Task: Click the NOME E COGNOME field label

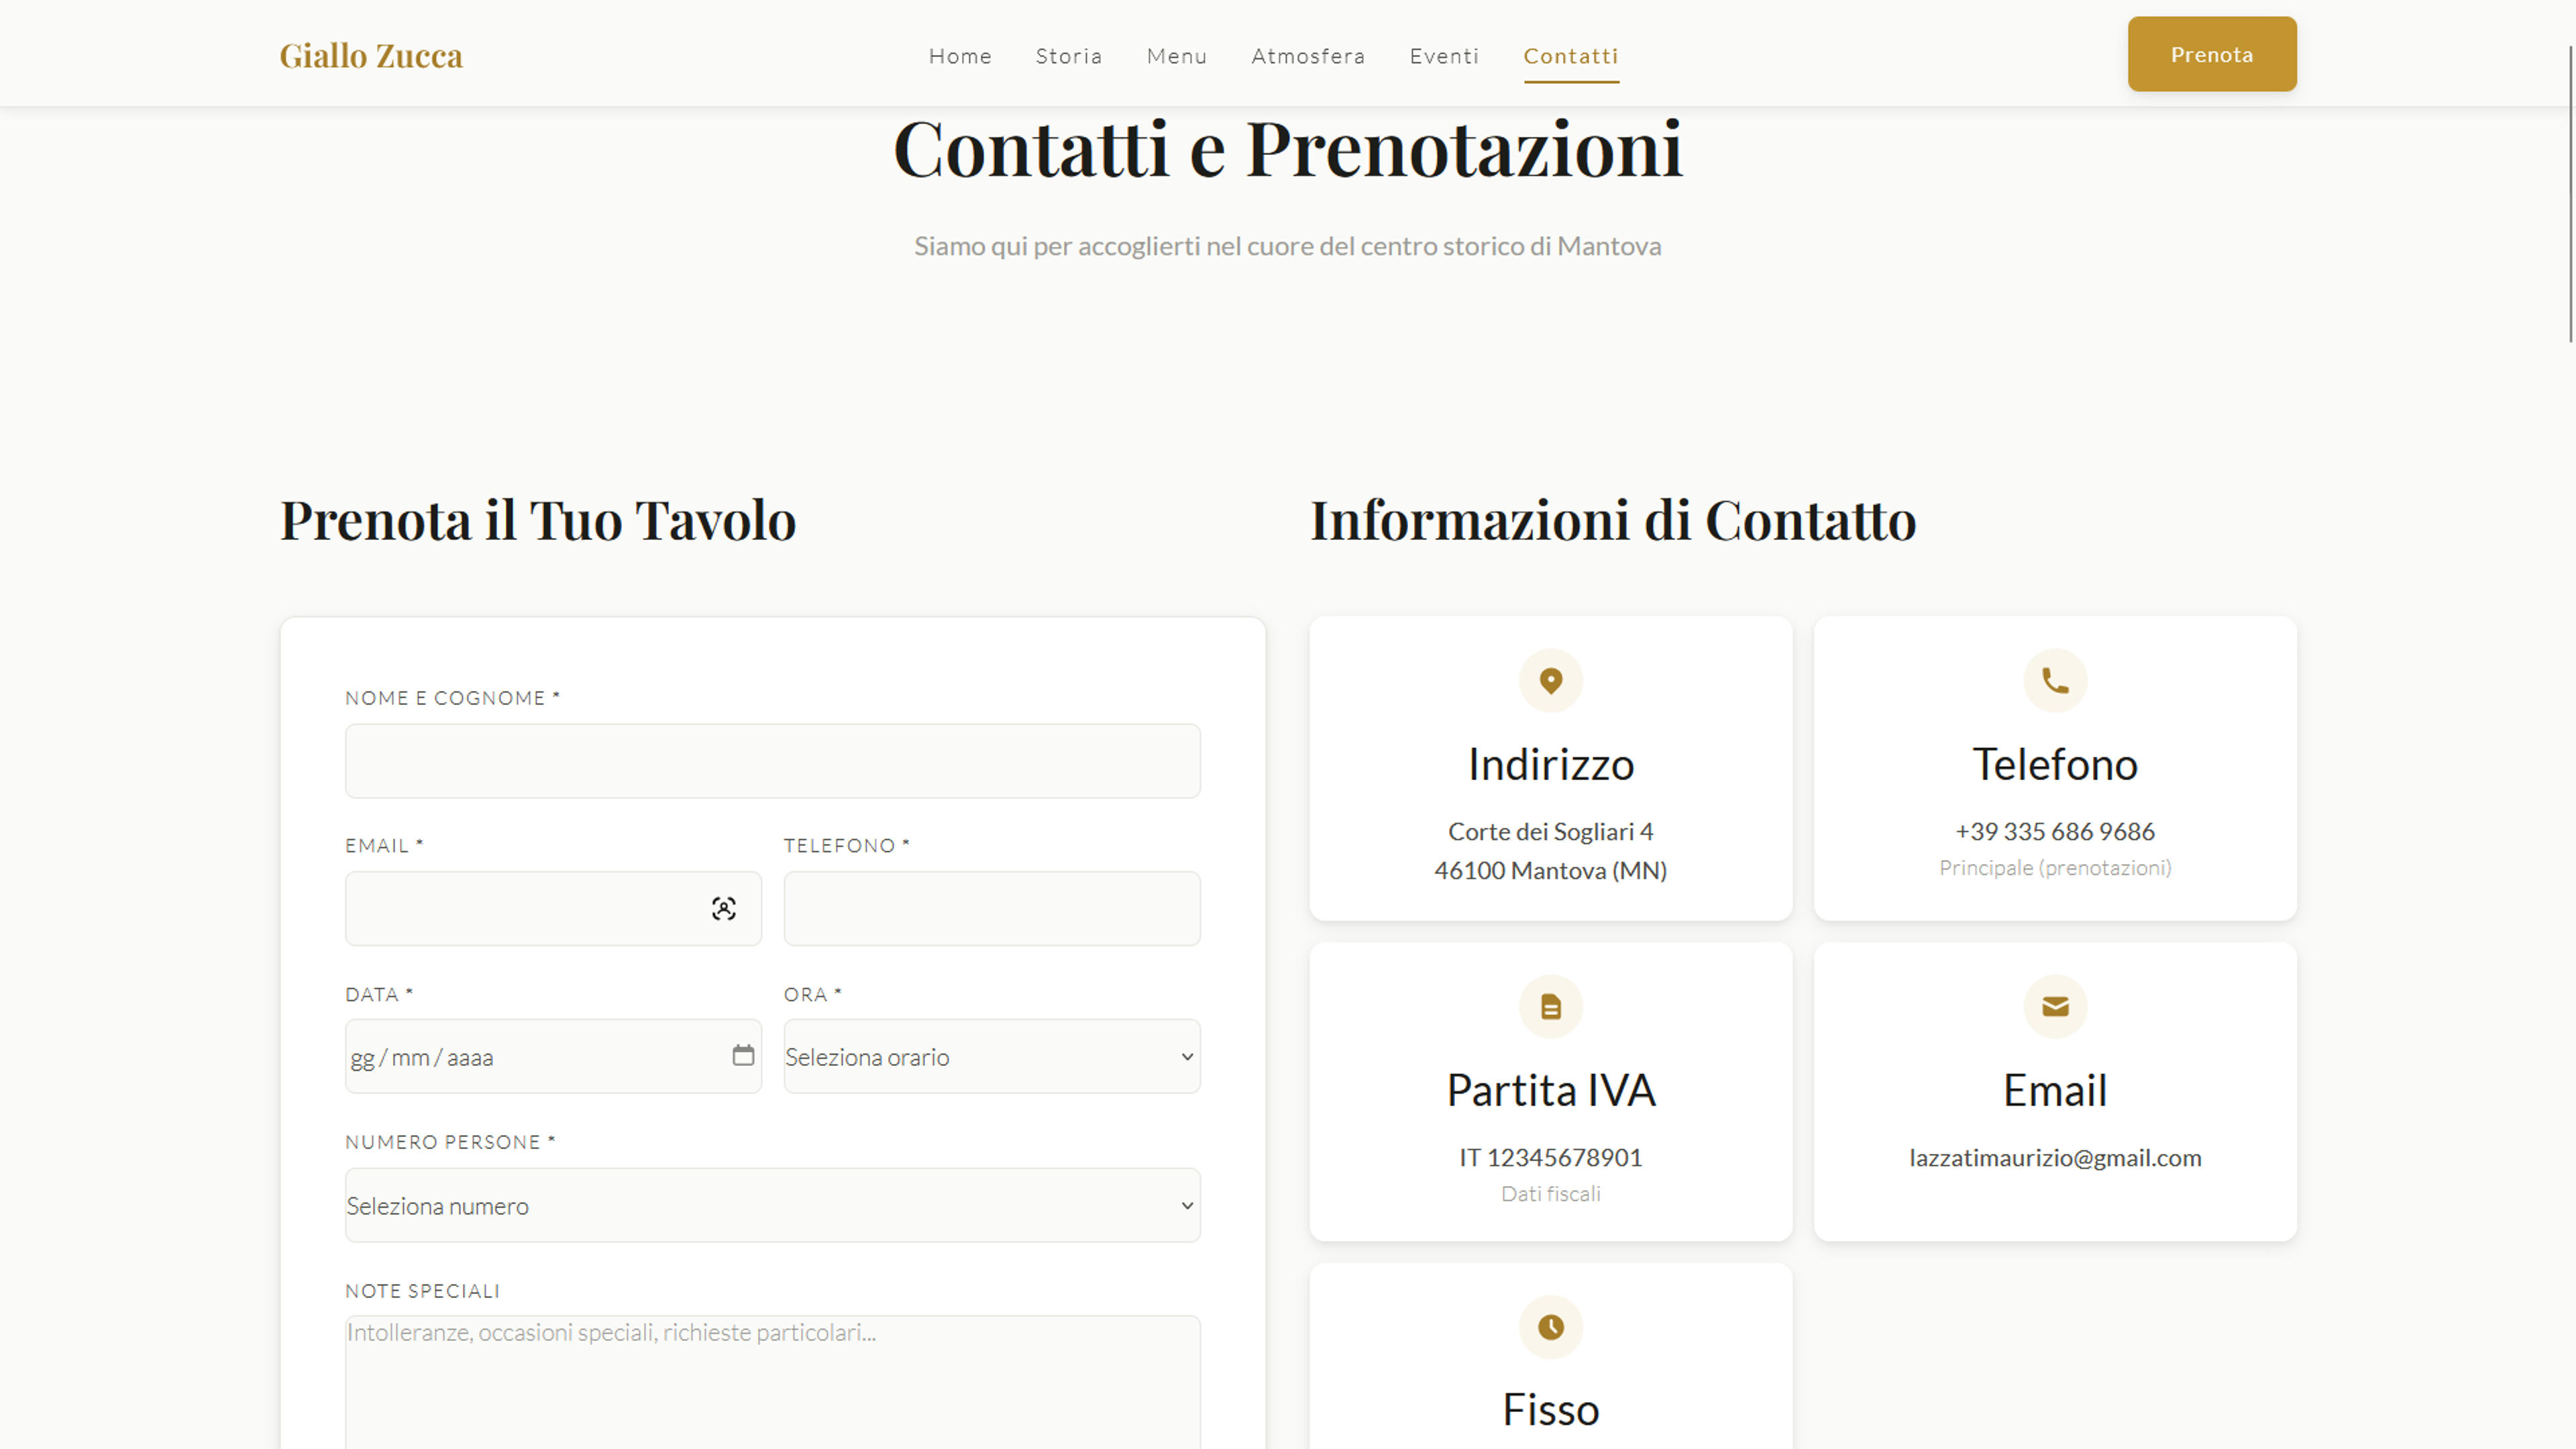Action: [453, 698]
